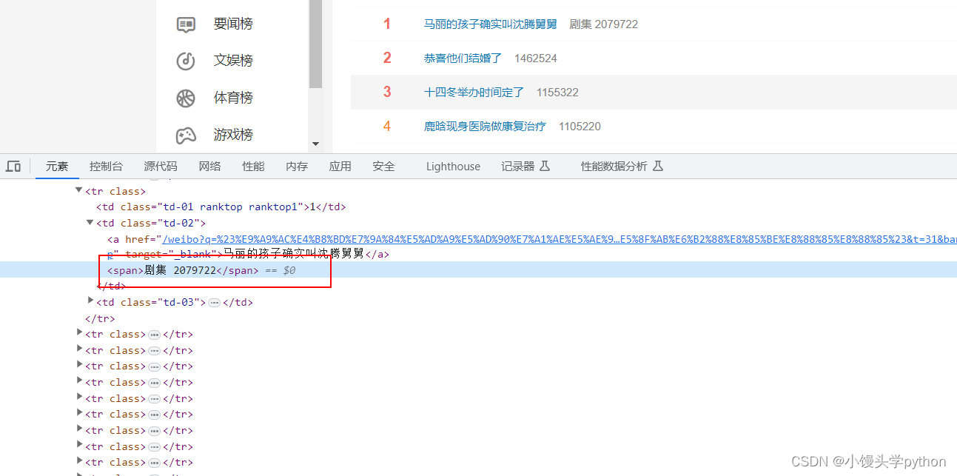Select the 鹿晗现身医院做康复治疗 entry
957x476 pixels.
click(485, 127)
